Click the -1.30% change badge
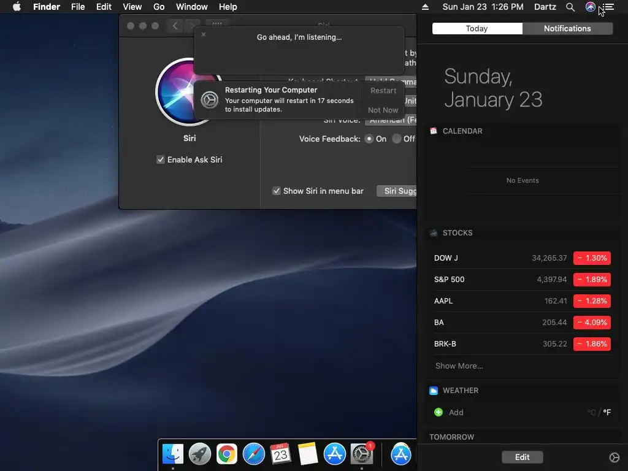The width and height of the screenshot is (628, 471). pyautogui.click(x=592, y=258)
